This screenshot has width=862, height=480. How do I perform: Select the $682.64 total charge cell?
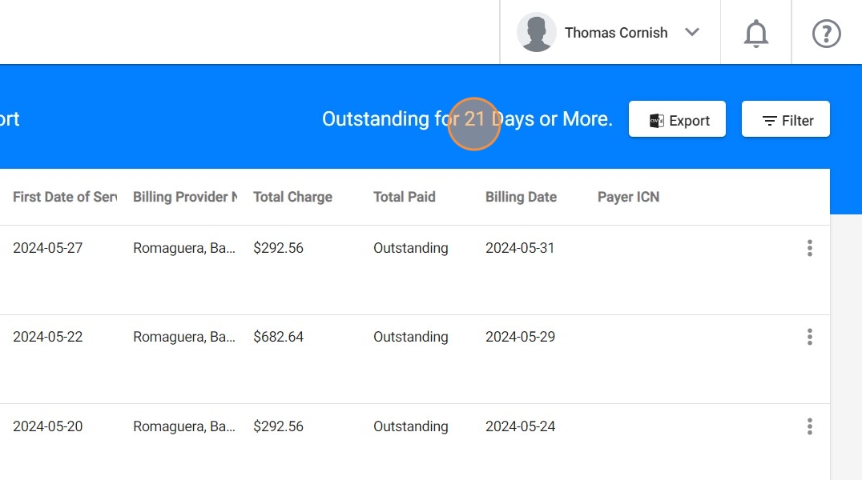tap(278, 337)
